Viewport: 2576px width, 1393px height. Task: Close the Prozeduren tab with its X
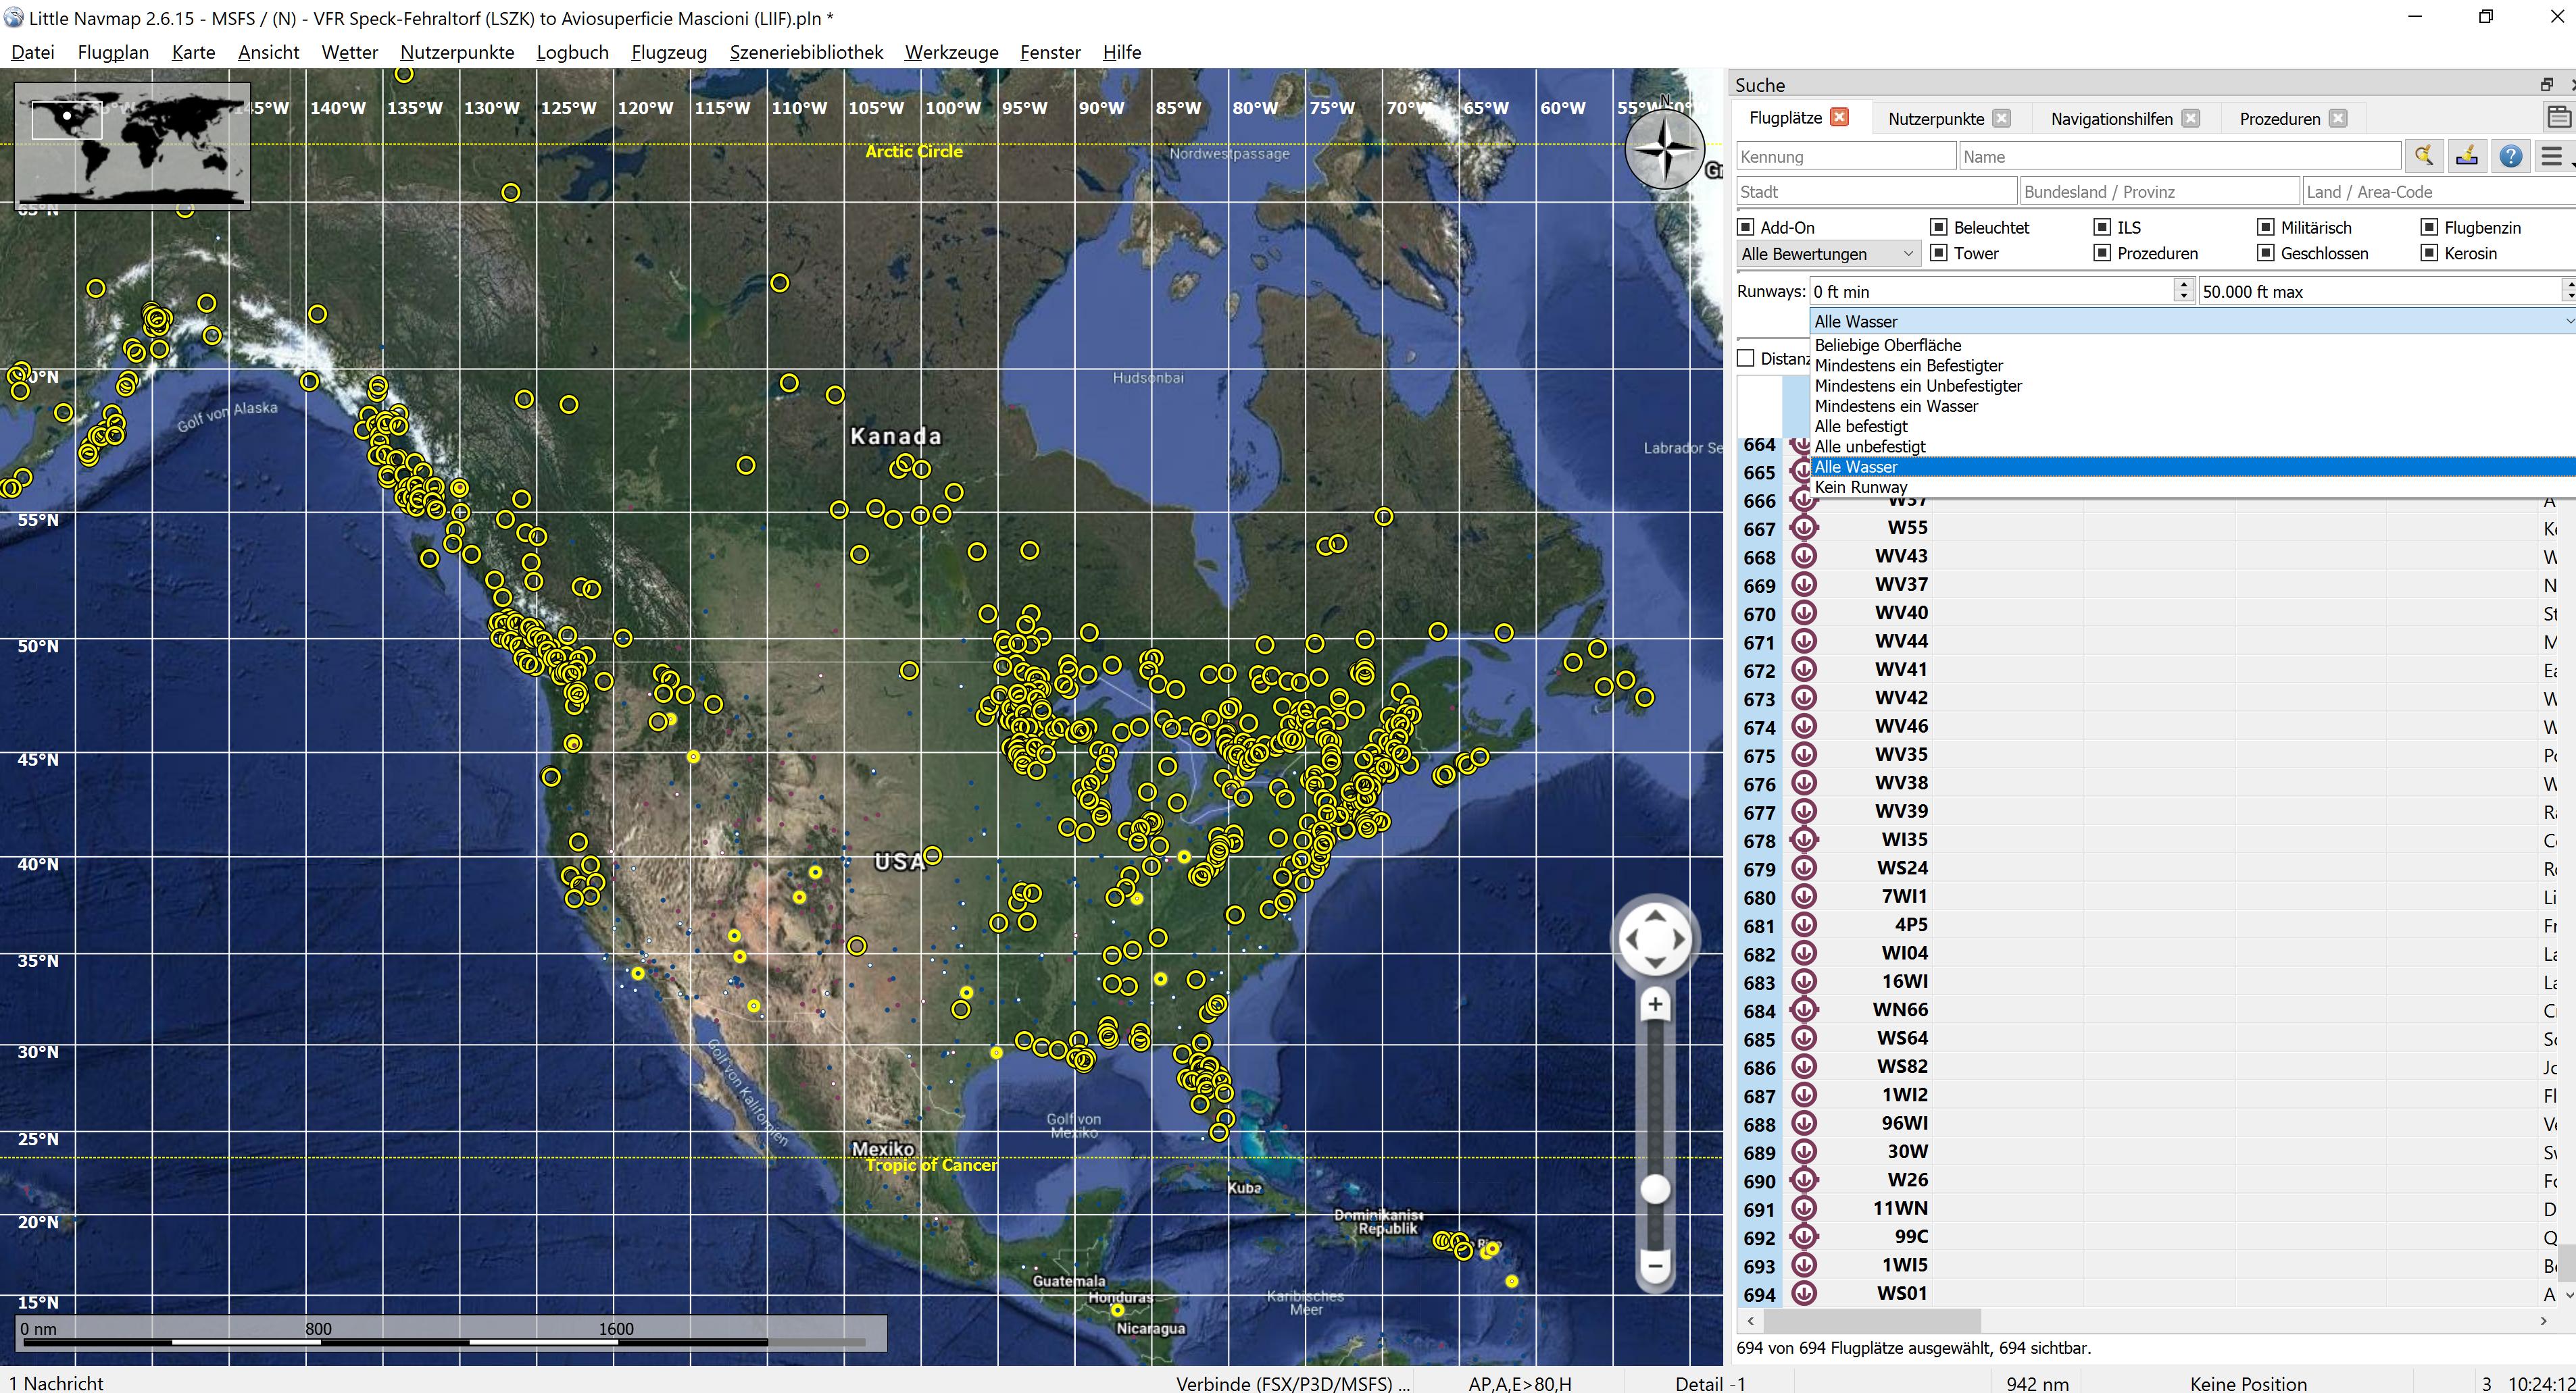coord(2337,118)
